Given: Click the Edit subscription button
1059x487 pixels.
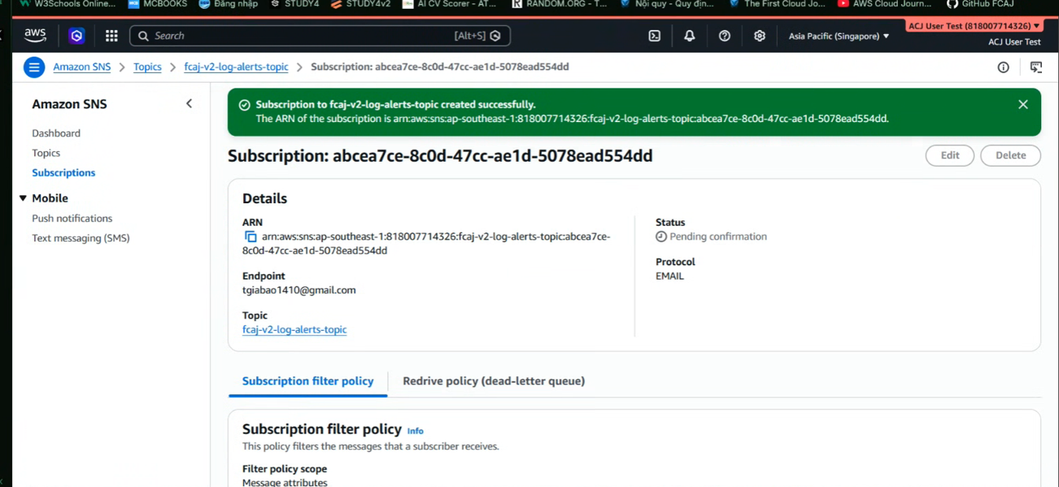Looking at the screenshot, I should coord(949,155).
